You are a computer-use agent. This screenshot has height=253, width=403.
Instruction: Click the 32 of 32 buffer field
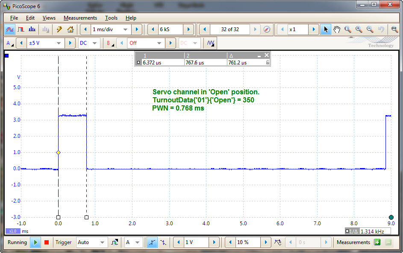pos(230,29)
